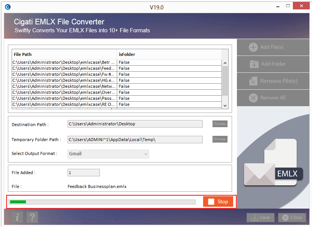Close the window with the red X
Image resolution: width=312 pixels, height=227 pixels.
point(301,6)
